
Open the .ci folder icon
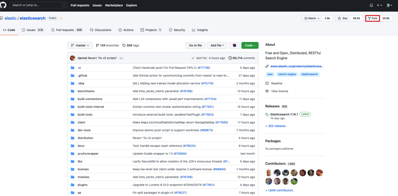pyautogui.click(x=73, y=68)
